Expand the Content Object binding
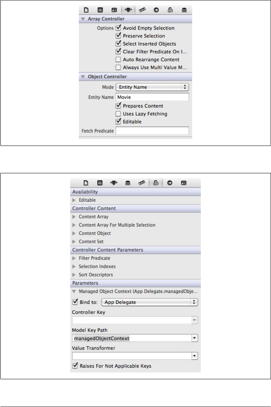The height and width of the screenshot is (407, 271). point(74,233)
